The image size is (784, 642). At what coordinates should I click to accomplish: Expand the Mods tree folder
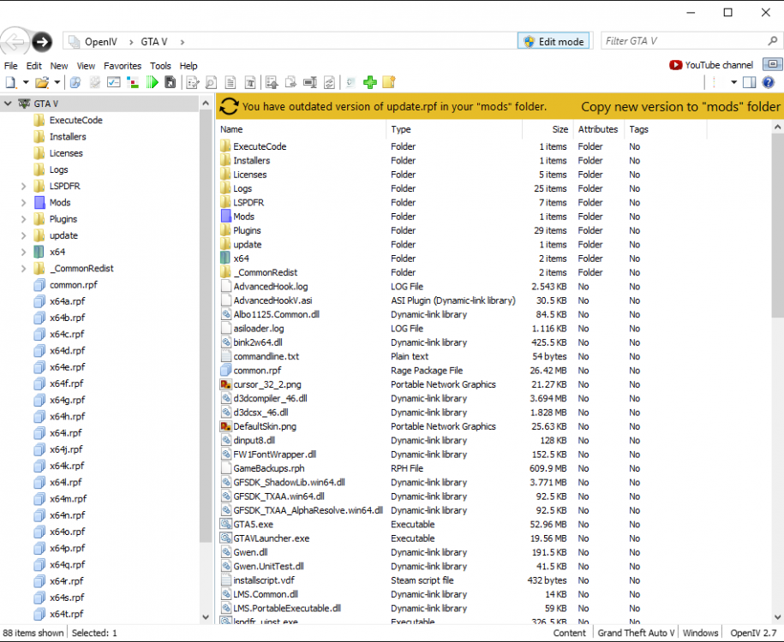point(23,203)
